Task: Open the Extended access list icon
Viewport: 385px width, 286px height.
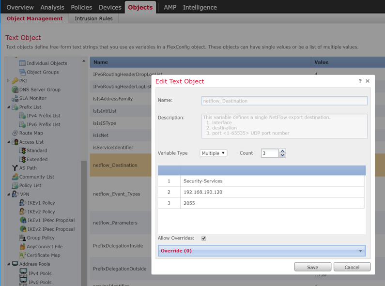Action: click(23, 159)
